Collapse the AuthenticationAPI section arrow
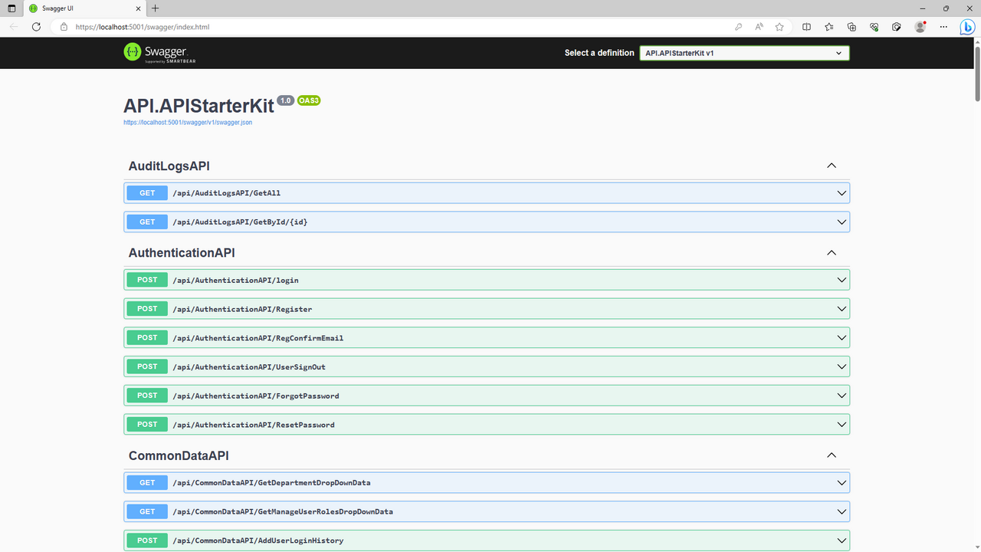981x552 pixels. click(832, 253)
